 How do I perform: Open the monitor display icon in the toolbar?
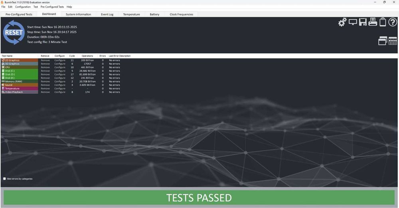point(353,22)
